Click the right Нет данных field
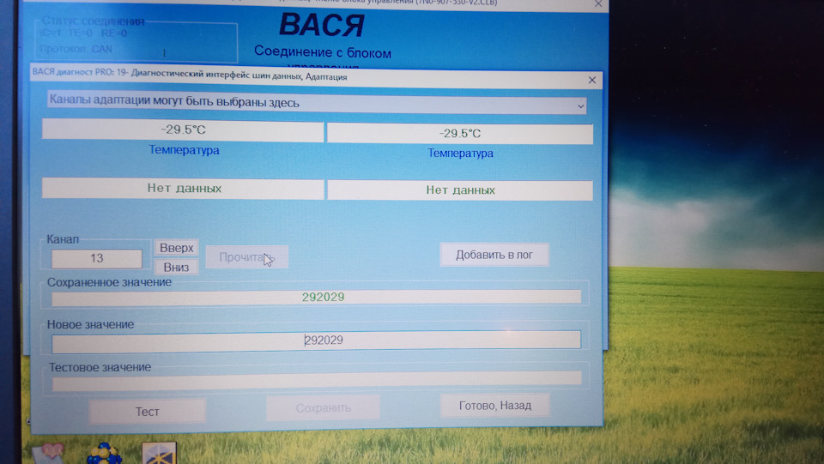This screenshot has width=824, height=464. 460,190
